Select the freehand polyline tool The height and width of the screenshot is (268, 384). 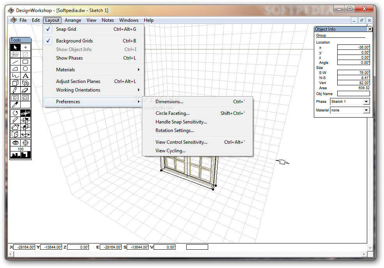15,76
